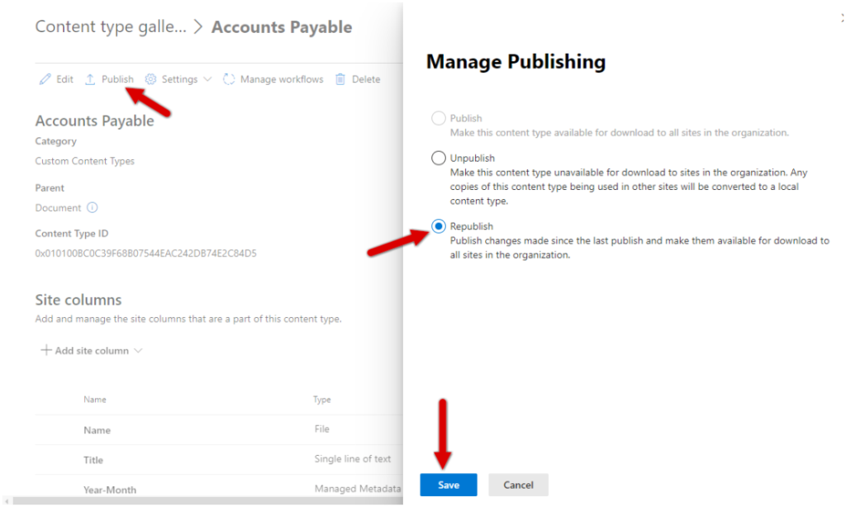
Task: Expand the Settings dropdown chevron
Action: [x=207, y=79]
